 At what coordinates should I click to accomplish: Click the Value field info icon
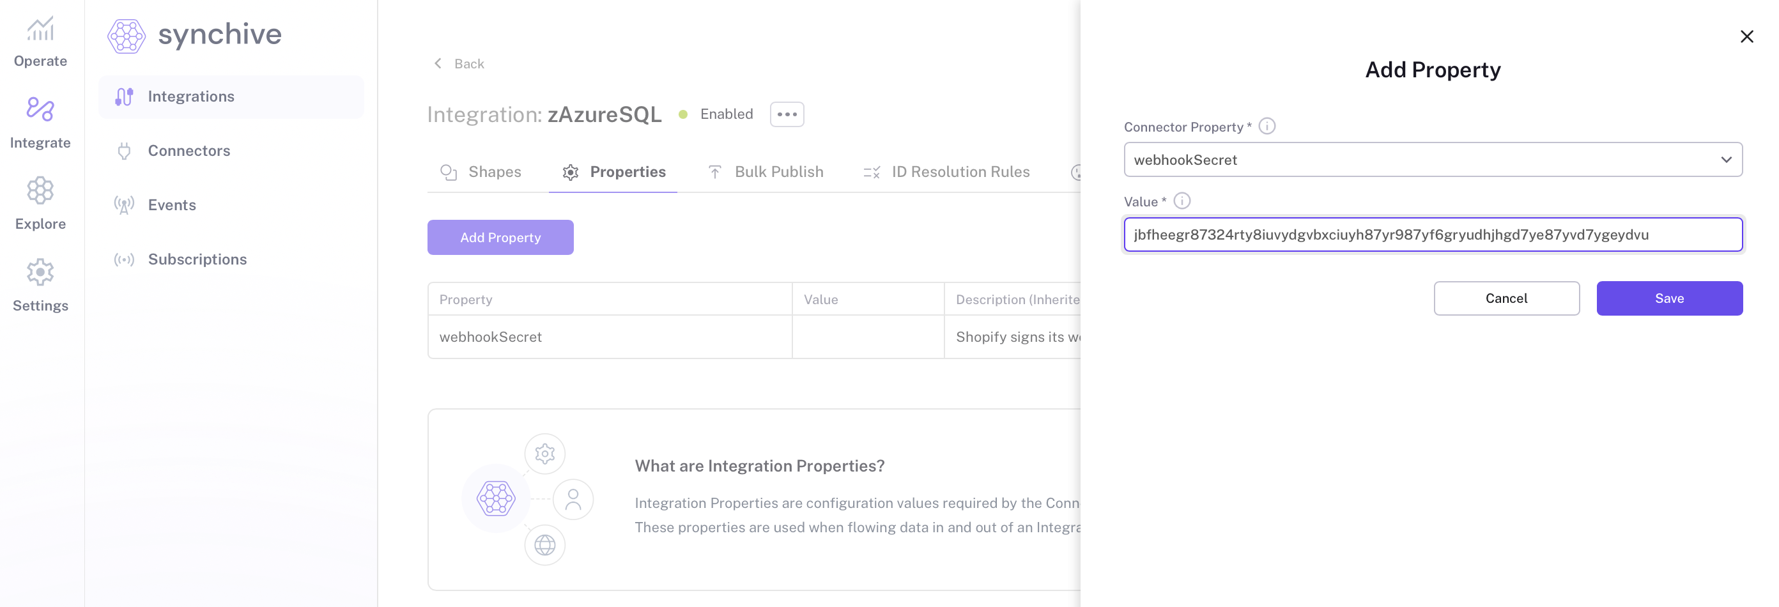pyautogui.click(x=1182, y=201)
